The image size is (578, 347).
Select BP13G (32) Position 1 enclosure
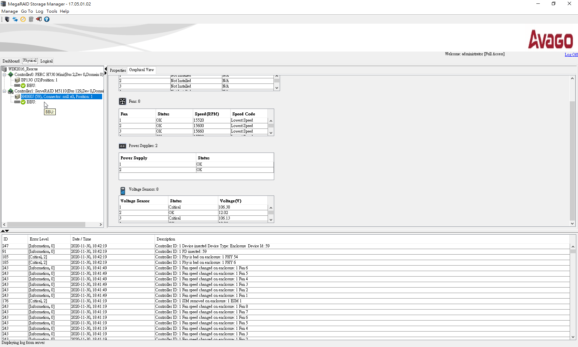pos(39,80)
